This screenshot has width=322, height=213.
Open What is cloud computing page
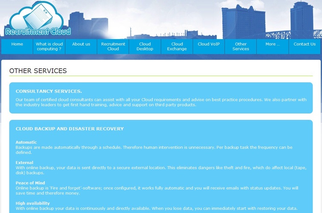tap(49, 46)
